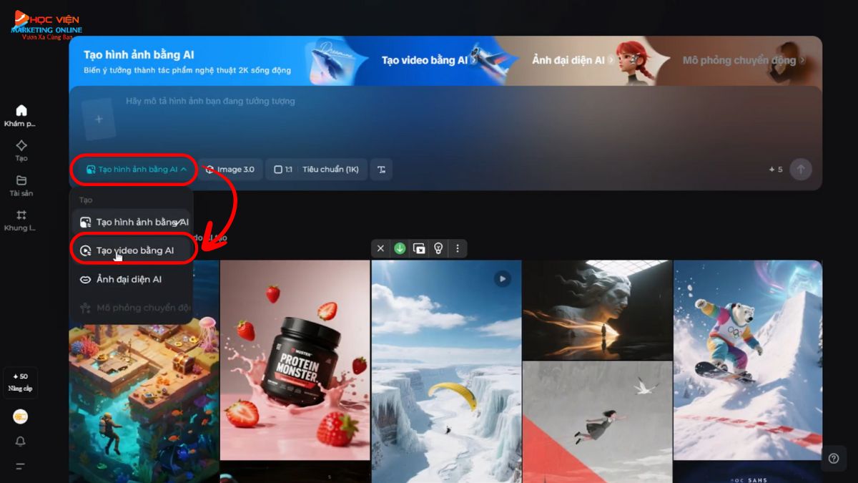This screenshot has width=858, height=483.
Task: Click the Nâng cấp upgrade credits button
Action: 21,382
